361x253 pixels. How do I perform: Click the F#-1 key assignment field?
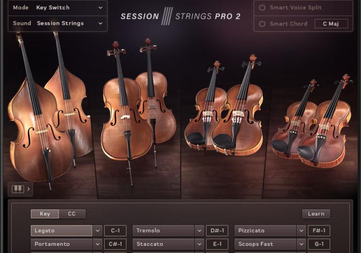click(319, 231)
